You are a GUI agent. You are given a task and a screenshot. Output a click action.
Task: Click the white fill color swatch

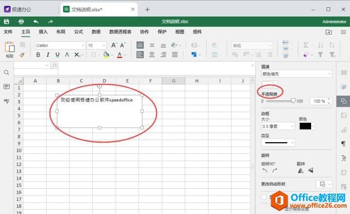click(x=268, y=84)
